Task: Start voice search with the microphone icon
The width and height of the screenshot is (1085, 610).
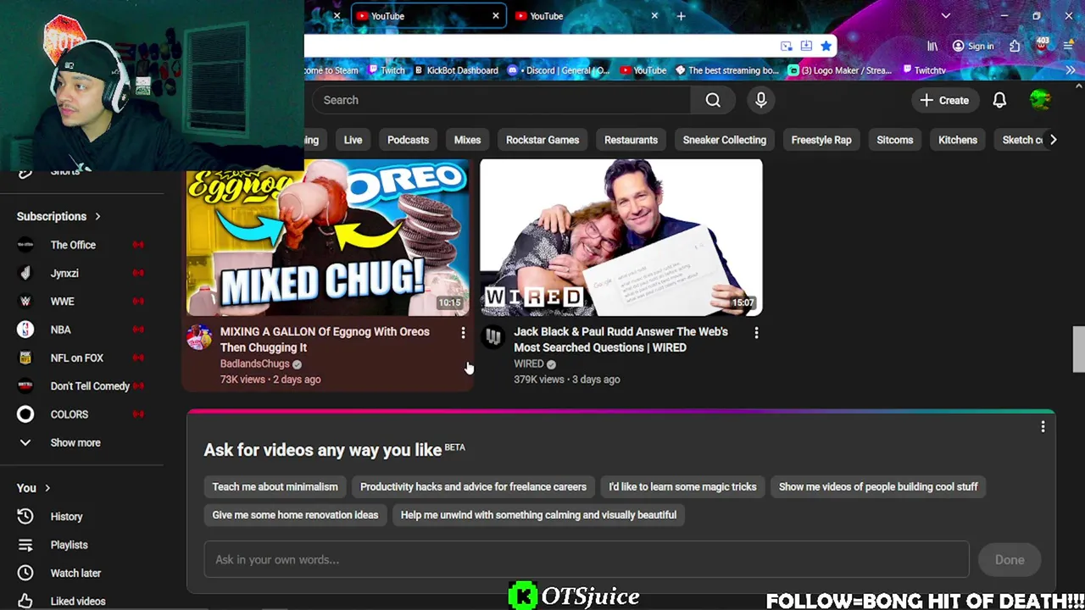Action: [761, 100]
